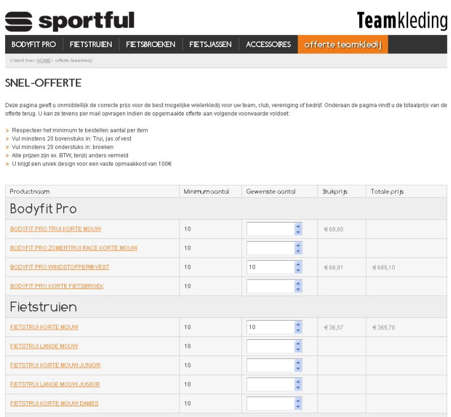This screenshot has width=451, height=417.
Task: Increase quantity for Bodyfit Pro Windstopper Vest
Action: click(298, 264)
